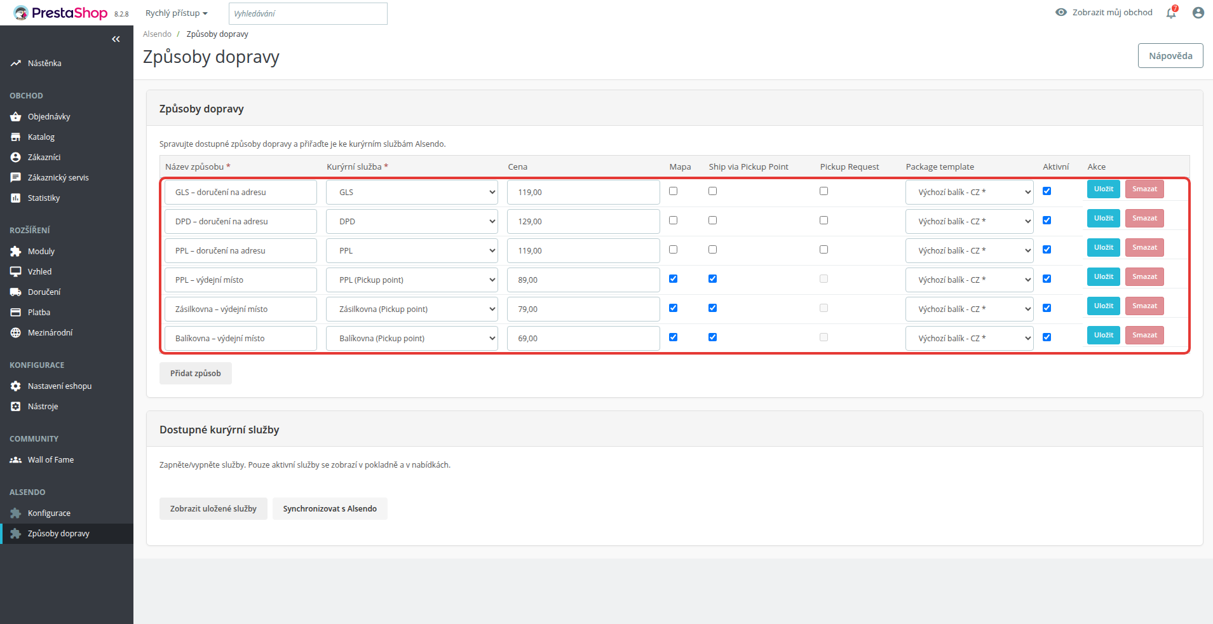Open Package template dropdown in Balíkovna row
This screenshot has width=1213, height=624.
(970, 339)
